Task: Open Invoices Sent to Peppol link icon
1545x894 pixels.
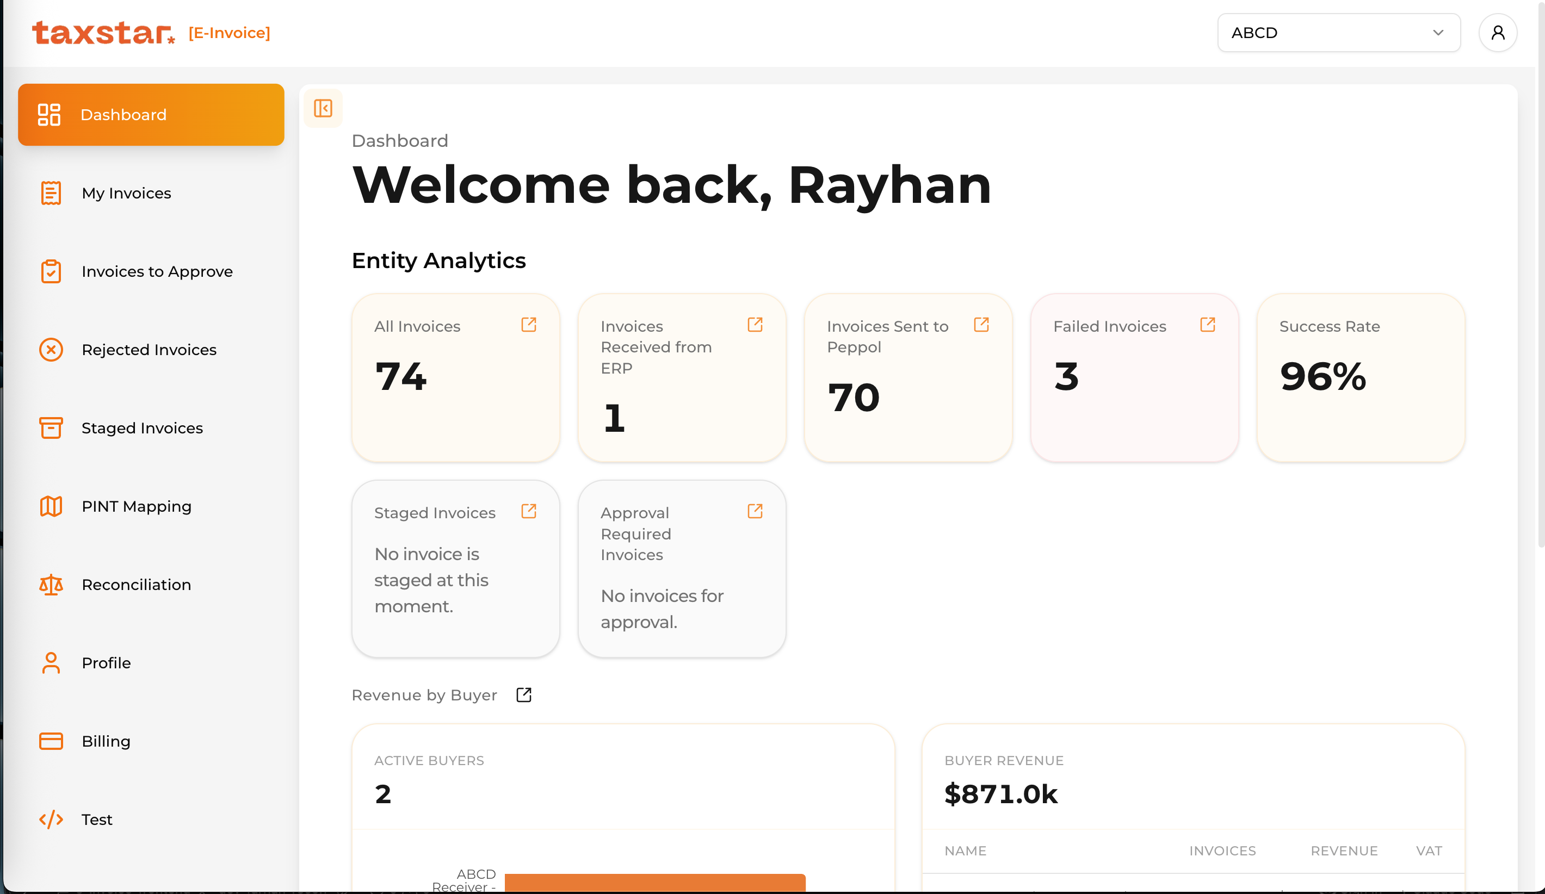Action: pyautogui.click(x=981, y=325)
